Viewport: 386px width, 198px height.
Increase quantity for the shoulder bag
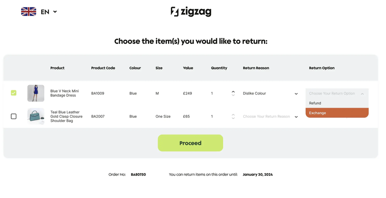233,115
